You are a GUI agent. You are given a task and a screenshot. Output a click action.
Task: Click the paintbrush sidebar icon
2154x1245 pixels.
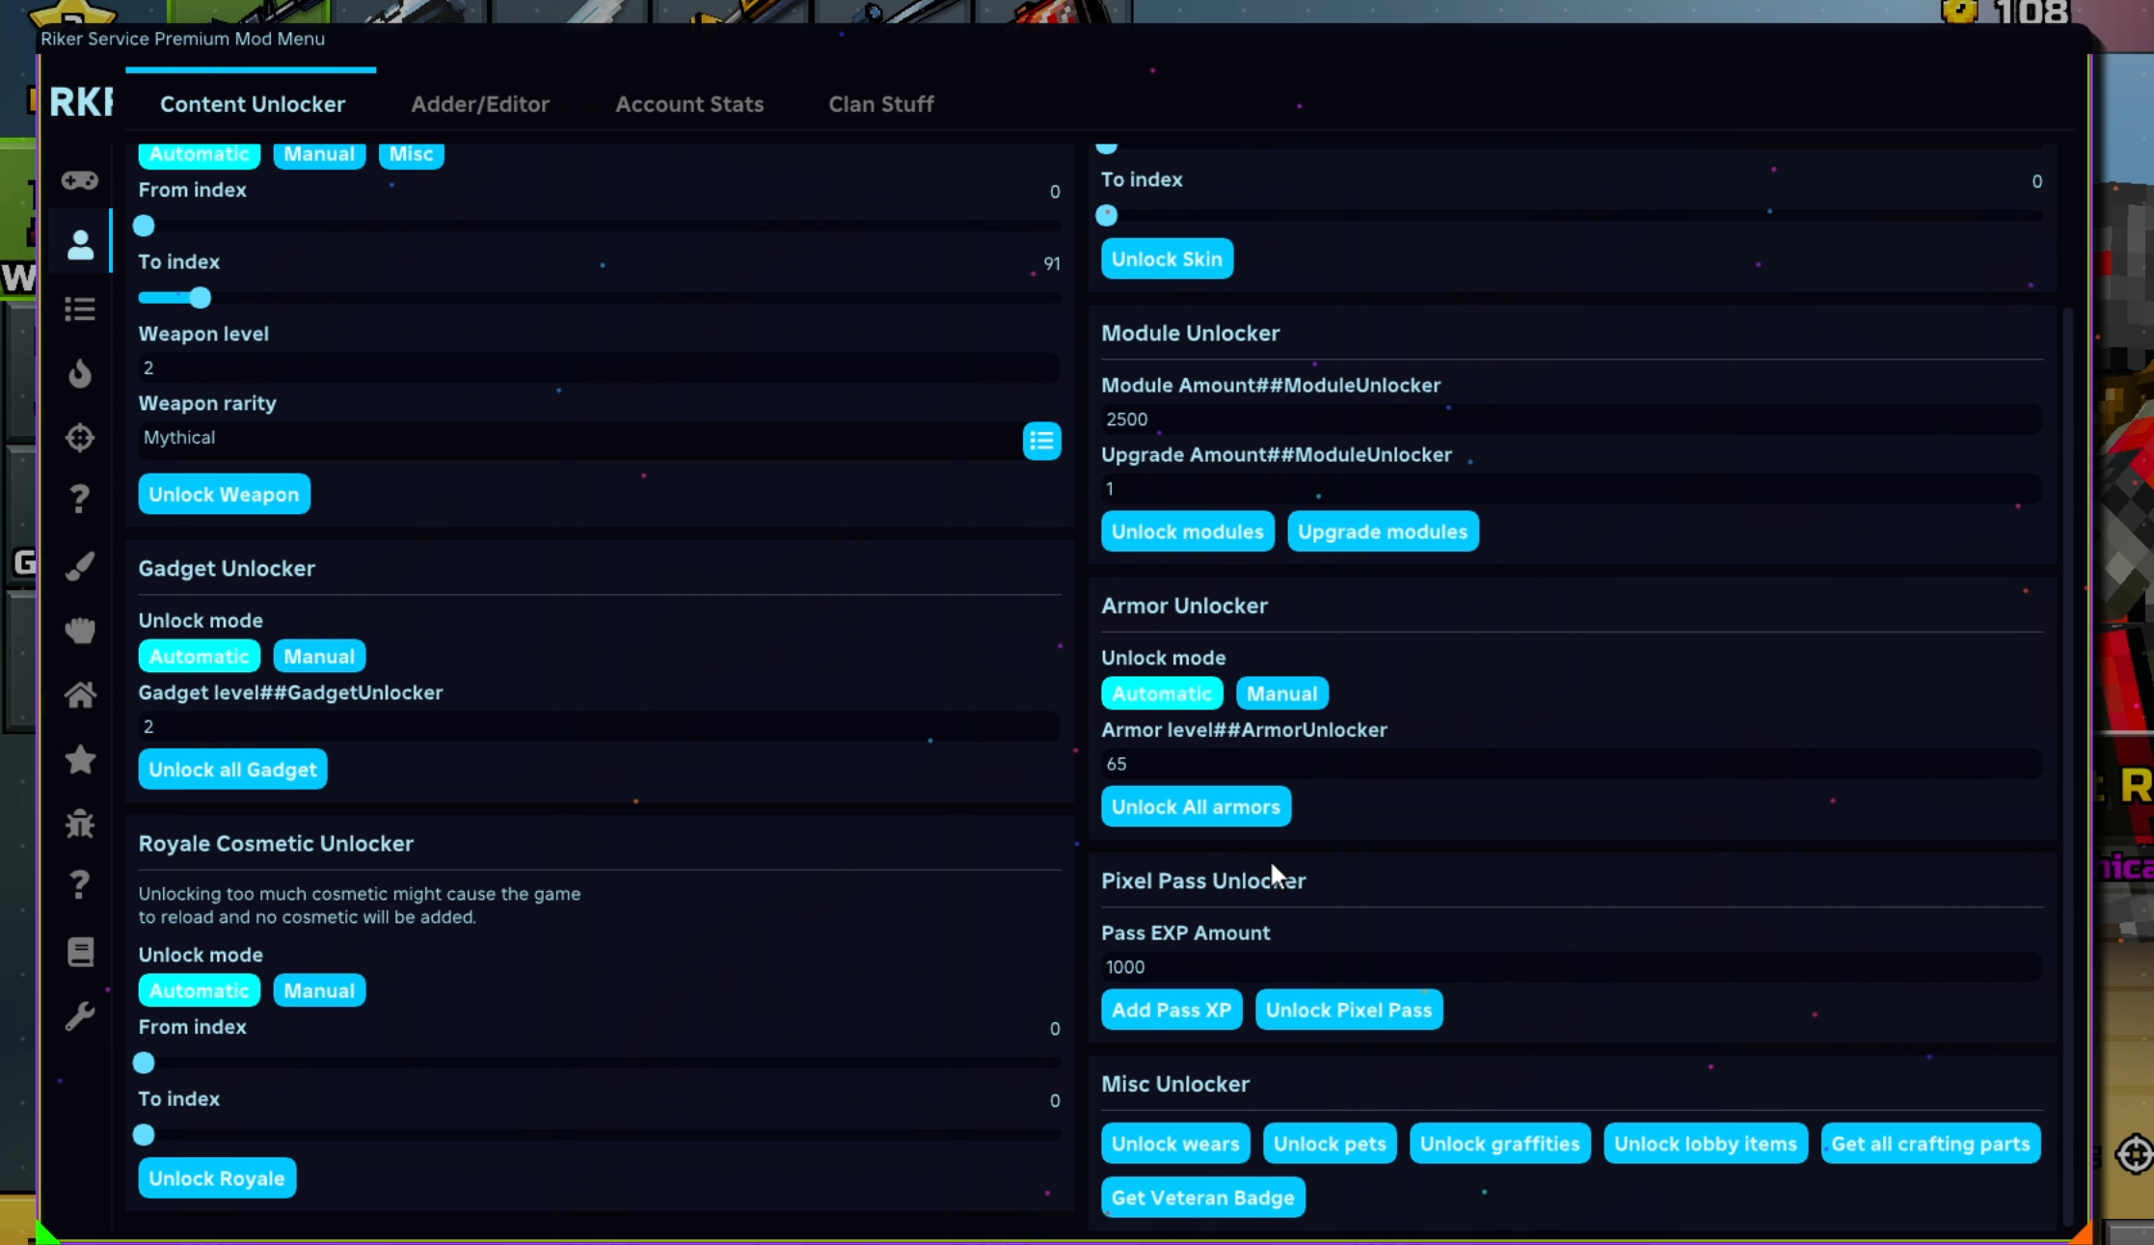click(80, 566)
